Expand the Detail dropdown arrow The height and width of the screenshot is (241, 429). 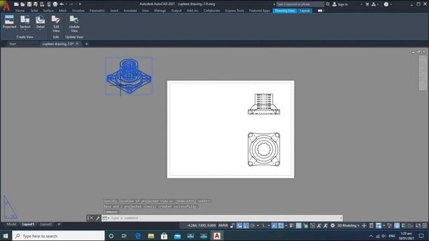point(40,29)
